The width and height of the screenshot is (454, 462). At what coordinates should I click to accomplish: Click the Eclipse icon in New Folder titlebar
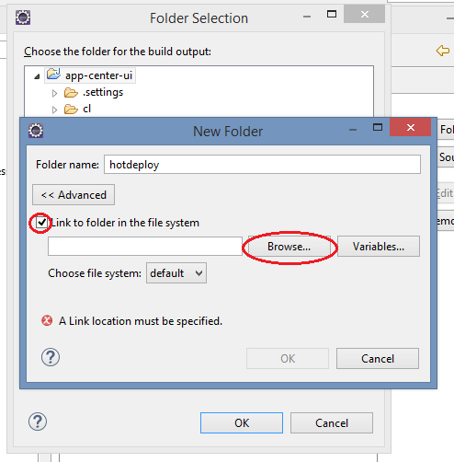tap(36, 131)
